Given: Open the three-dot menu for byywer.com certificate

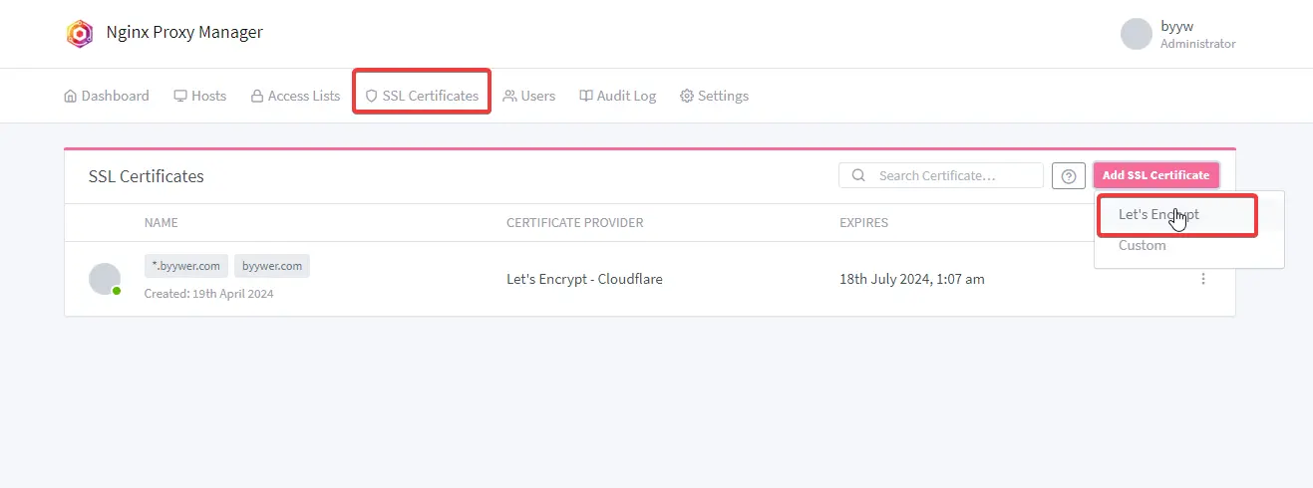Looking at the screenshot, I should 1203,279.
